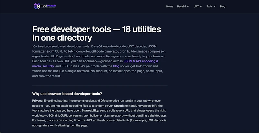Click the ToolMorph brand name text

(49, 6)
